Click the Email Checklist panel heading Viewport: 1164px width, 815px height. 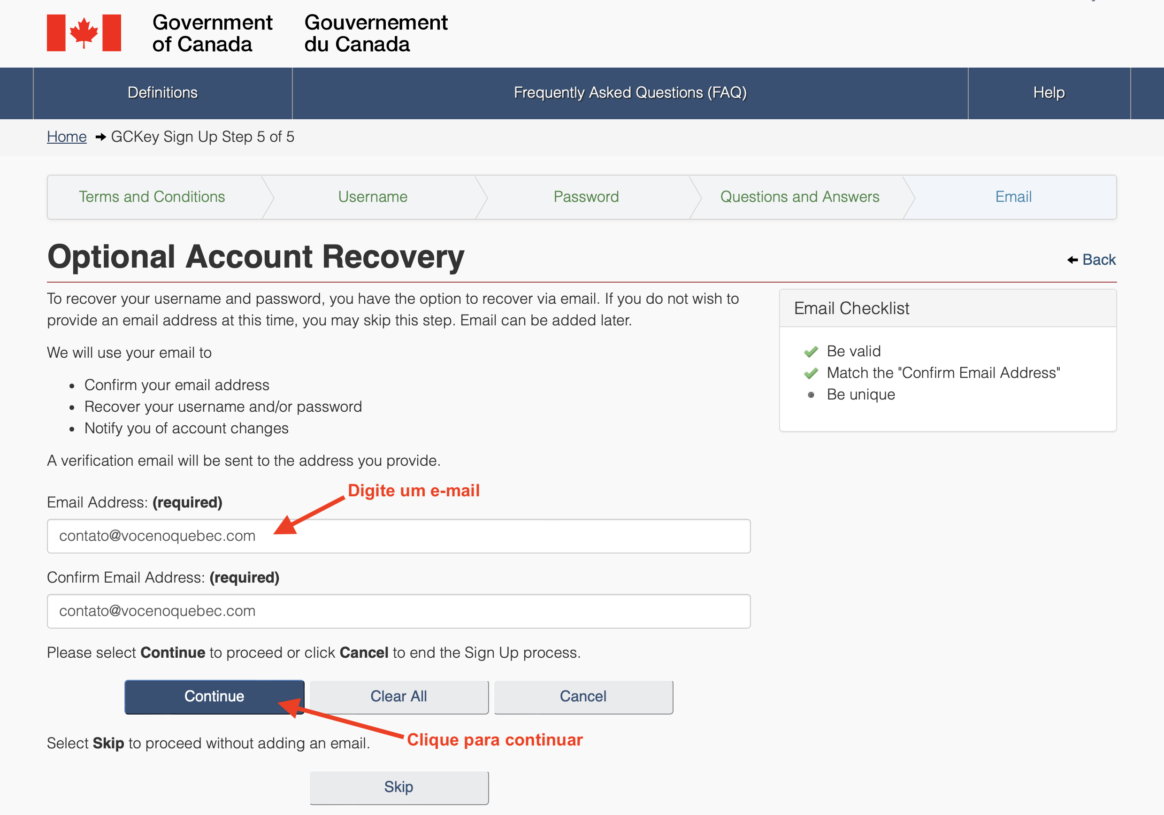[851, 308]
